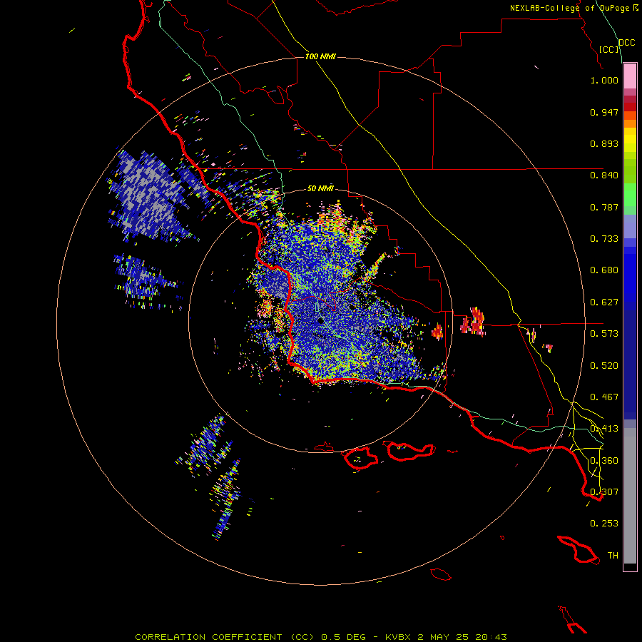The width and height of the screenshot is (642, 642).
Task: Select the 0.787 scale value
Action: point(604,207)
